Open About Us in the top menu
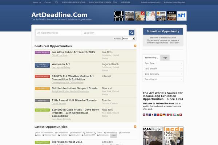218x145 pixels. pyautogui.click(x=37, y=3)
